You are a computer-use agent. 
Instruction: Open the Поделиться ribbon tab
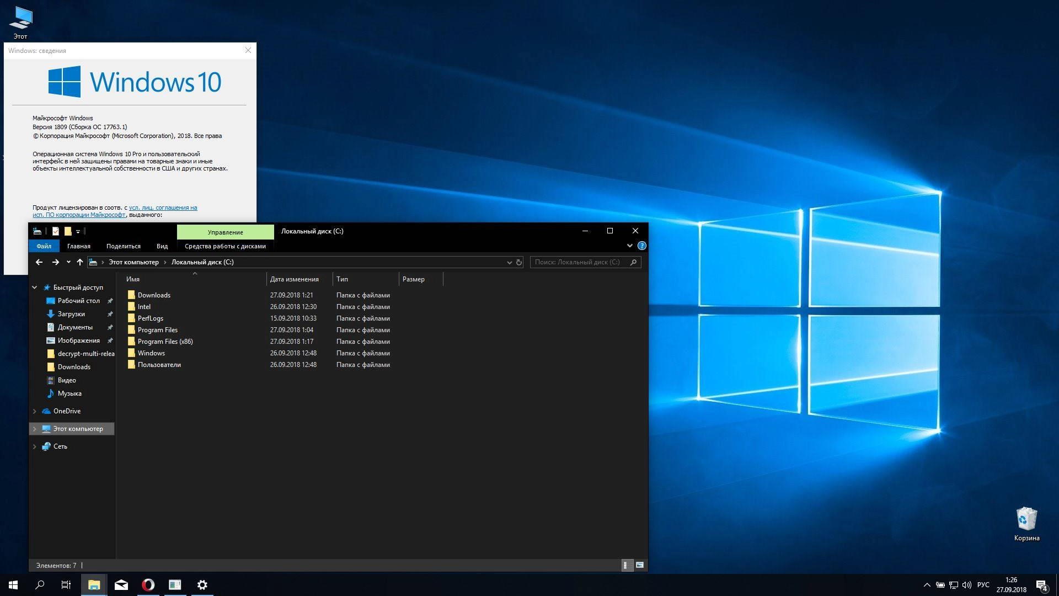(x=124, y=246)
